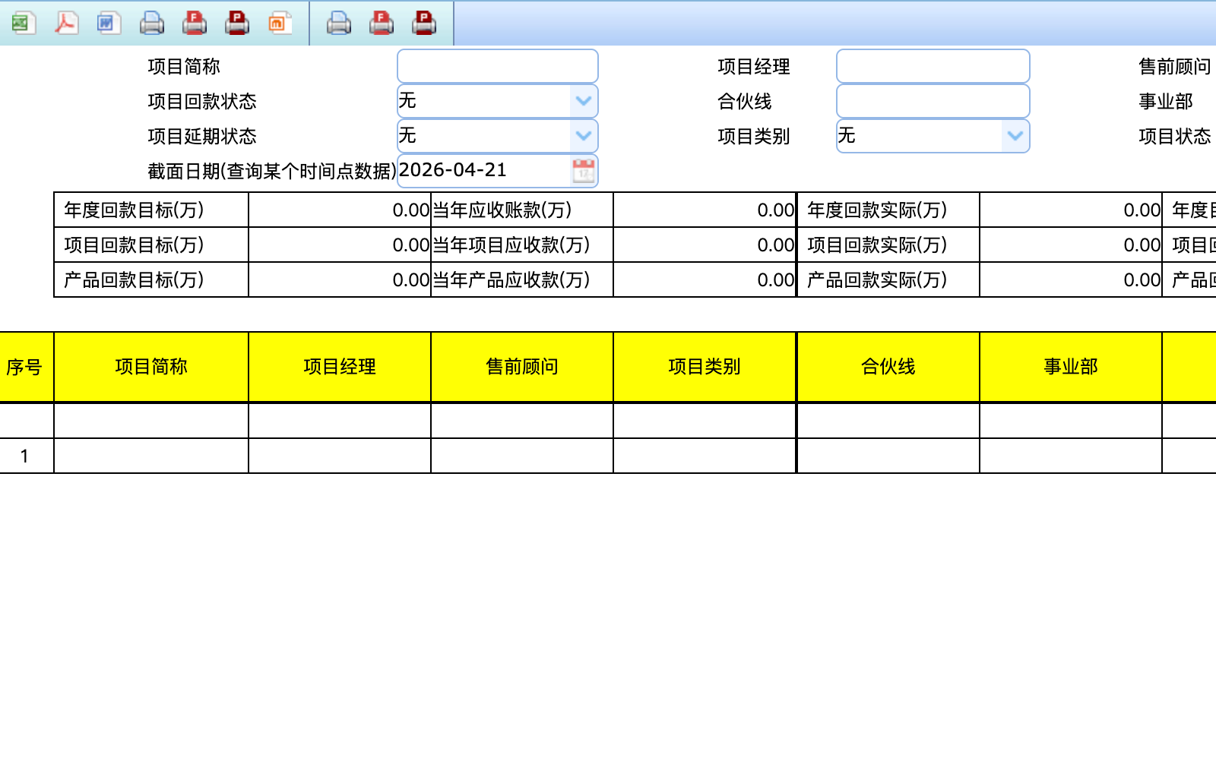Viewport: 1216px width, 764px height.
Task: Select row 1 in the 序号 column
Action: click(x=25, y=456)
